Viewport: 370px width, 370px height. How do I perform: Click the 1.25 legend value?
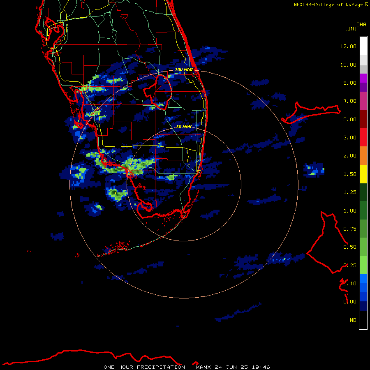[x=350, y=192]
